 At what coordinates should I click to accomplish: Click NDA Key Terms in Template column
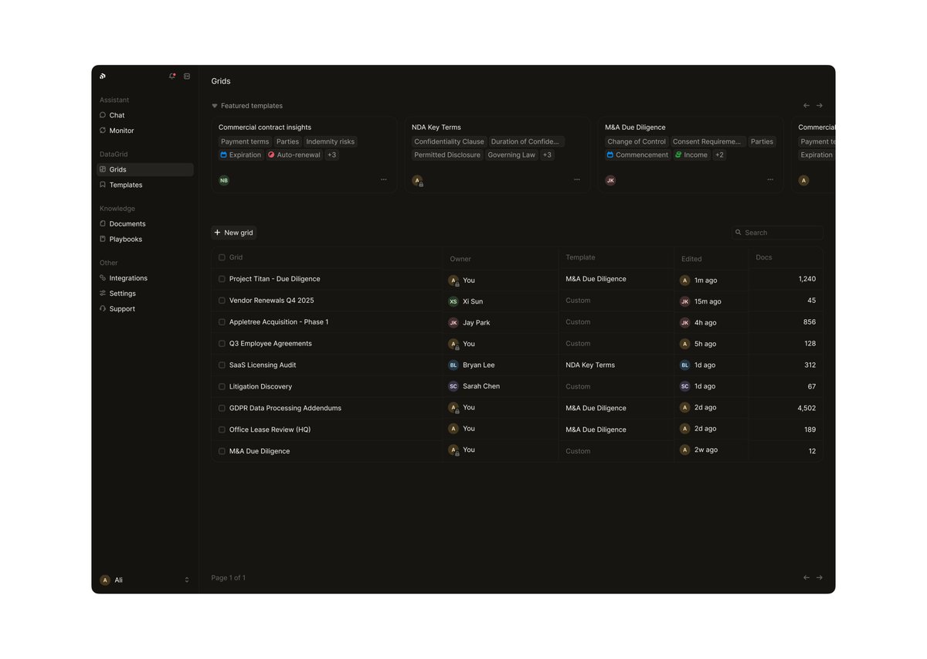(590, 365)
